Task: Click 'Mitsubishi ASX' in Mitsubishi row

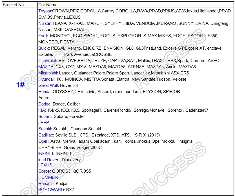Action: coord(165,73)
